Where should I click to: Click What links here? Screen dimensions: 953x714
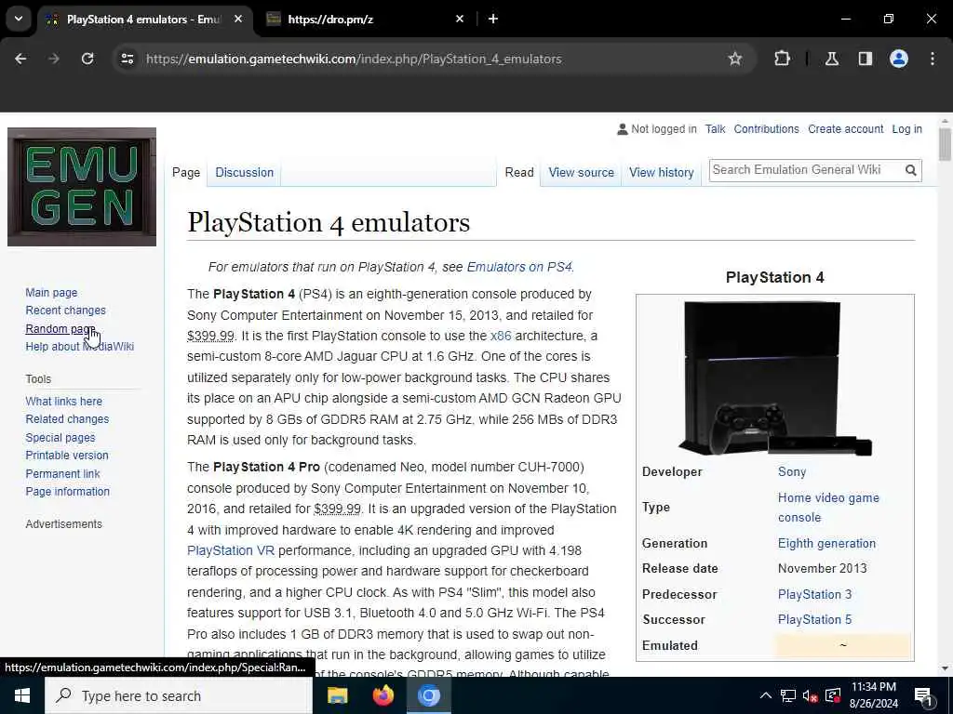click(64, 402)
